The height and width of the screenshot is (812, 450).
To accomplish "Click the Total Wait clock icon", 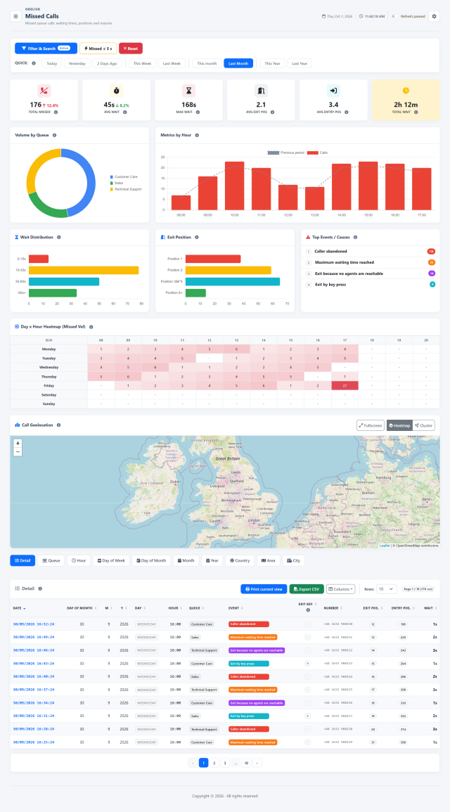I will click(x=406, y=91).
